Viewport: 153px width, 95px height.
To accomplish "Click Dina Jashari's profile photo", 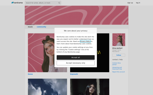I will (x=119, y=40).
